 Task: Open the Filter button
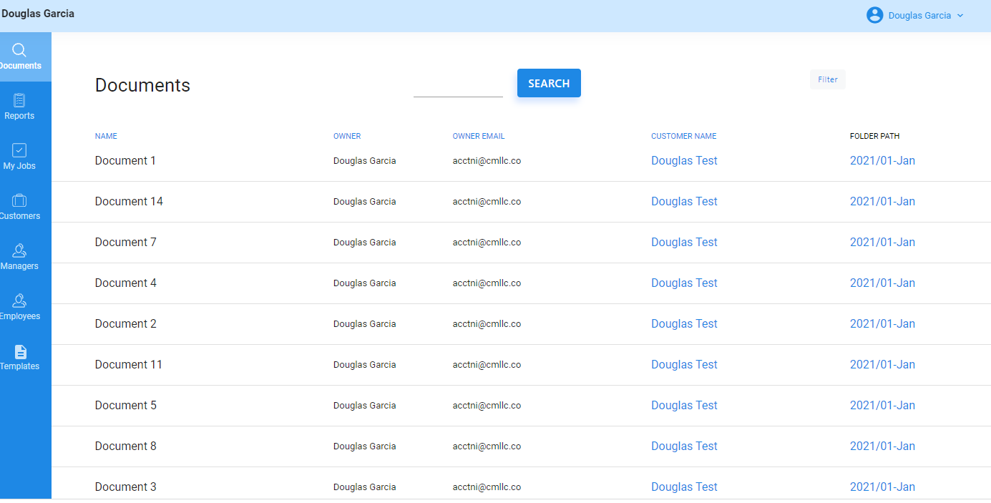pyautogui.click(x=828, y=79)
